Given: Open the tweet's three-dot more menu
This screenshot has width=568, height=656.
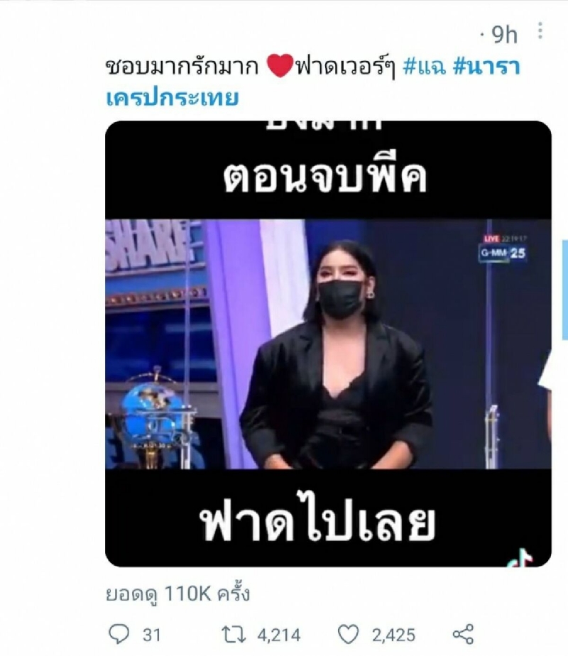Looking at the screenshot, I should (x=540, y=31).
